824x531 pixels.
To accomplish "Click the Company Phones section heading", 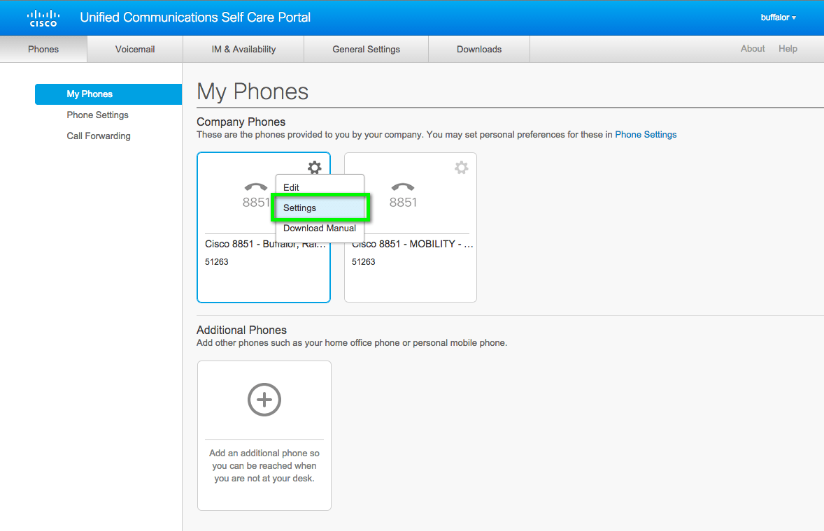I will tap(241, 122).
